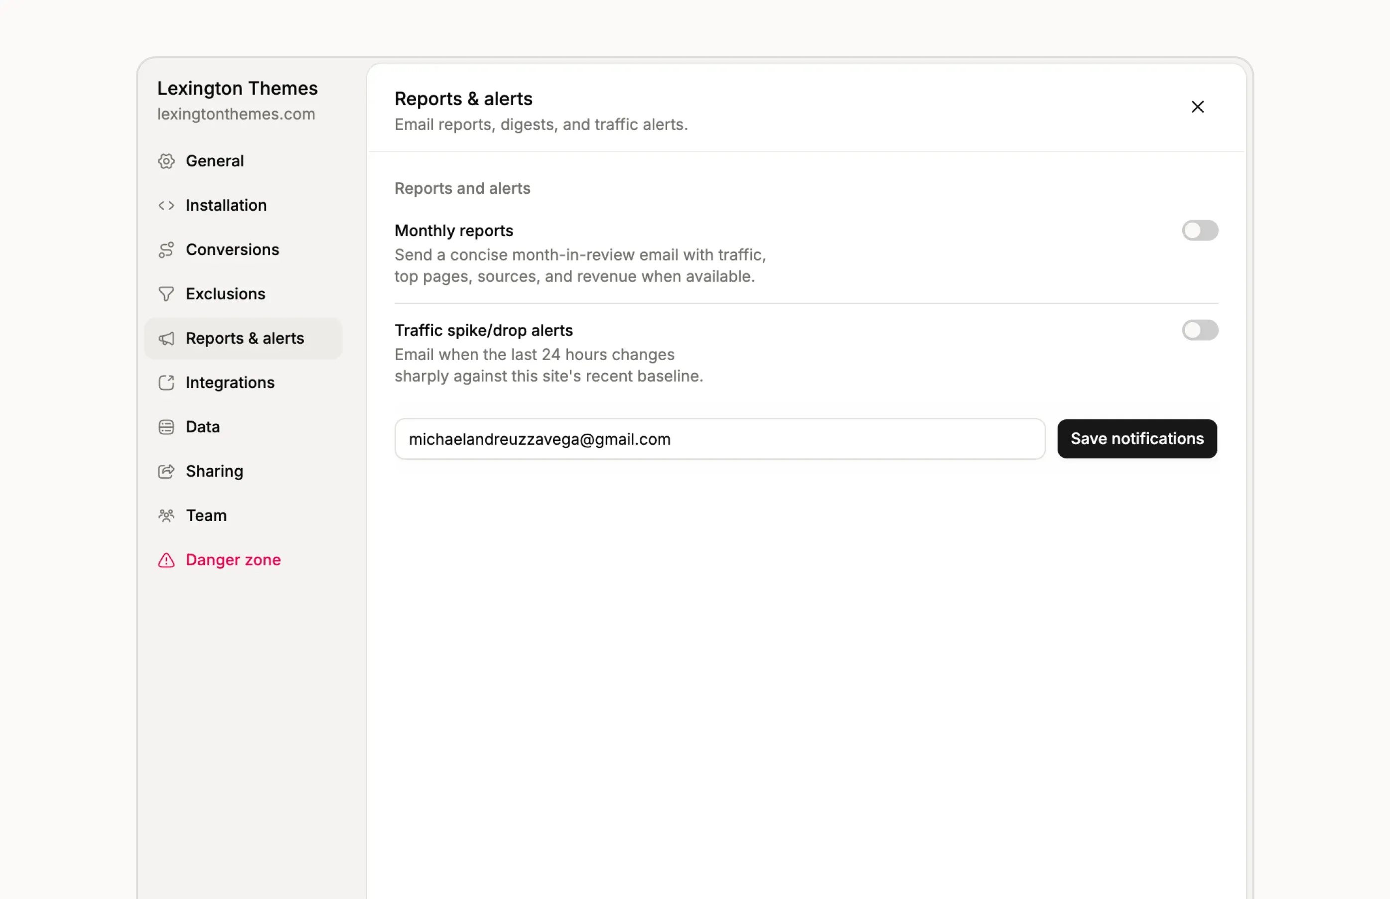
Task: Click the 'Monthly reports' heading text
Action: (453, 231)
